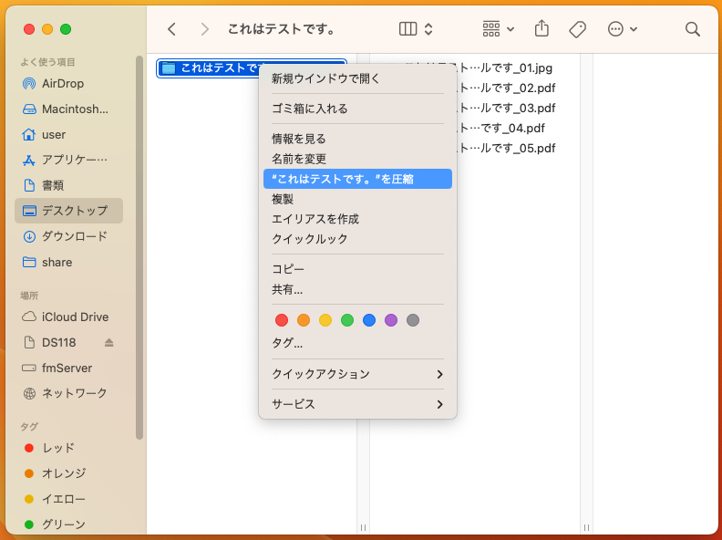
Task: Expand サービス submenu
Action: (x=357, y=404)
